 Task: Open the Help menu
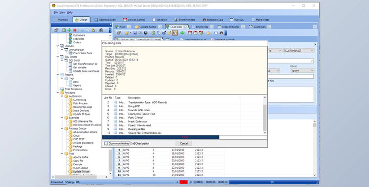(70, 12)
